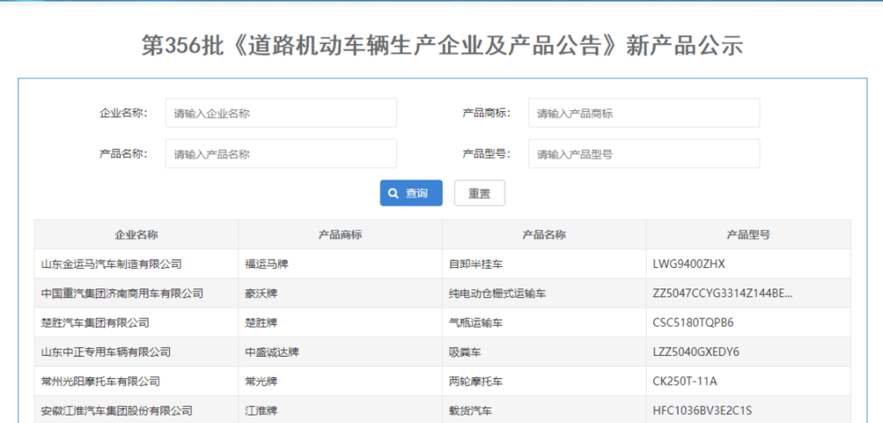883x423 pixels.
Task: Click the 中盛诚达牌 trademark cell
Action: pos(340,352)
